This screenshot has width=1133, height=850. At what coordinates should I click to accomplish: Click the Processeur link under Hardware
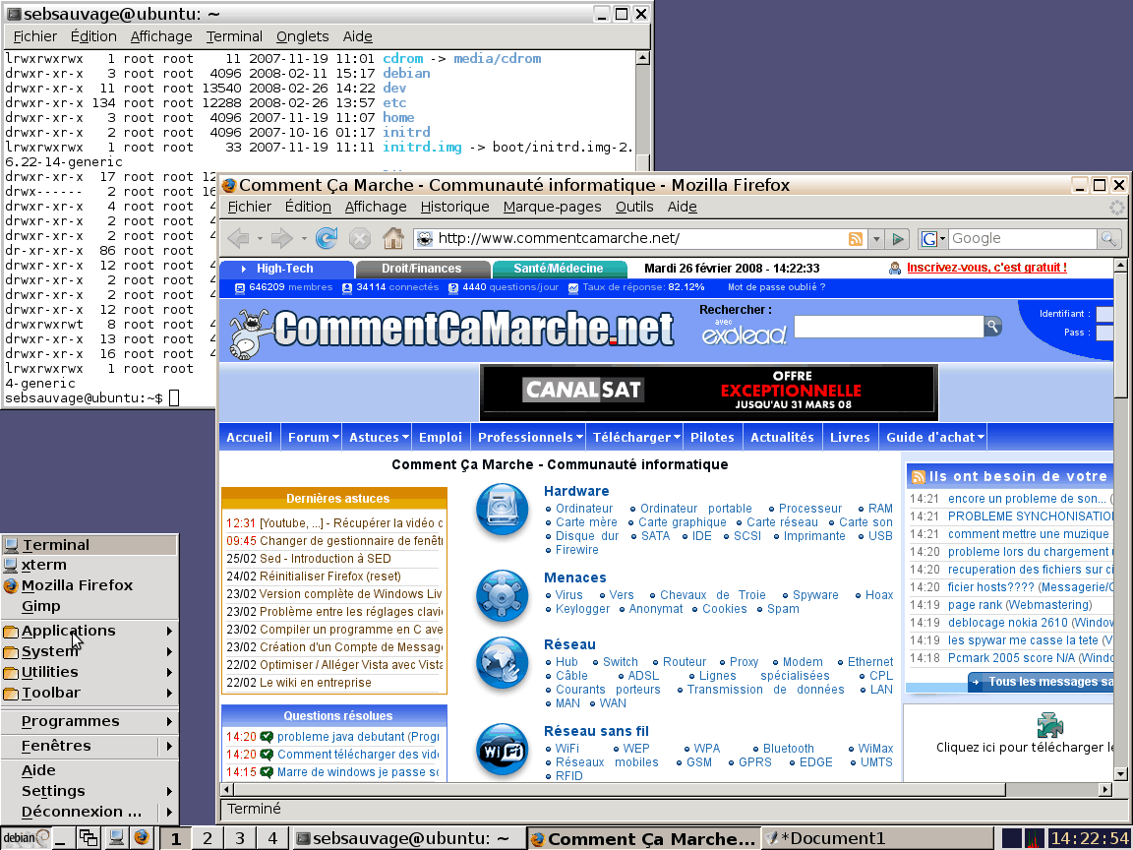[810, 509]
